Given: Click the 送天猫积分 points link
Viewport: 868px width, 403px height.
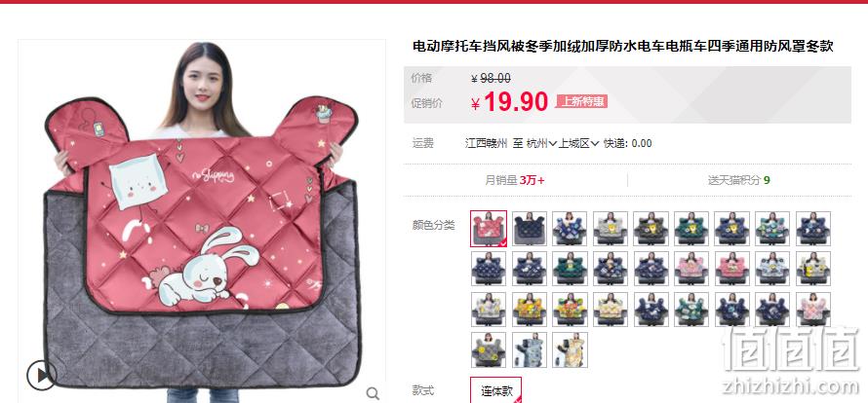Looking at the screenshot, I should point(738,180).
